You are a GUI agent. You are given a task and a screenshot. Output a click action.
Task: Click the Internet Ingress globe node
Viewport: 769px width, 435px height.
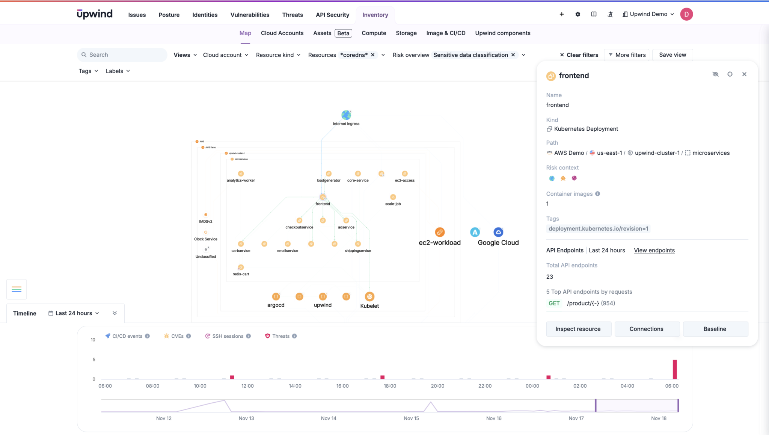point(346,115)
